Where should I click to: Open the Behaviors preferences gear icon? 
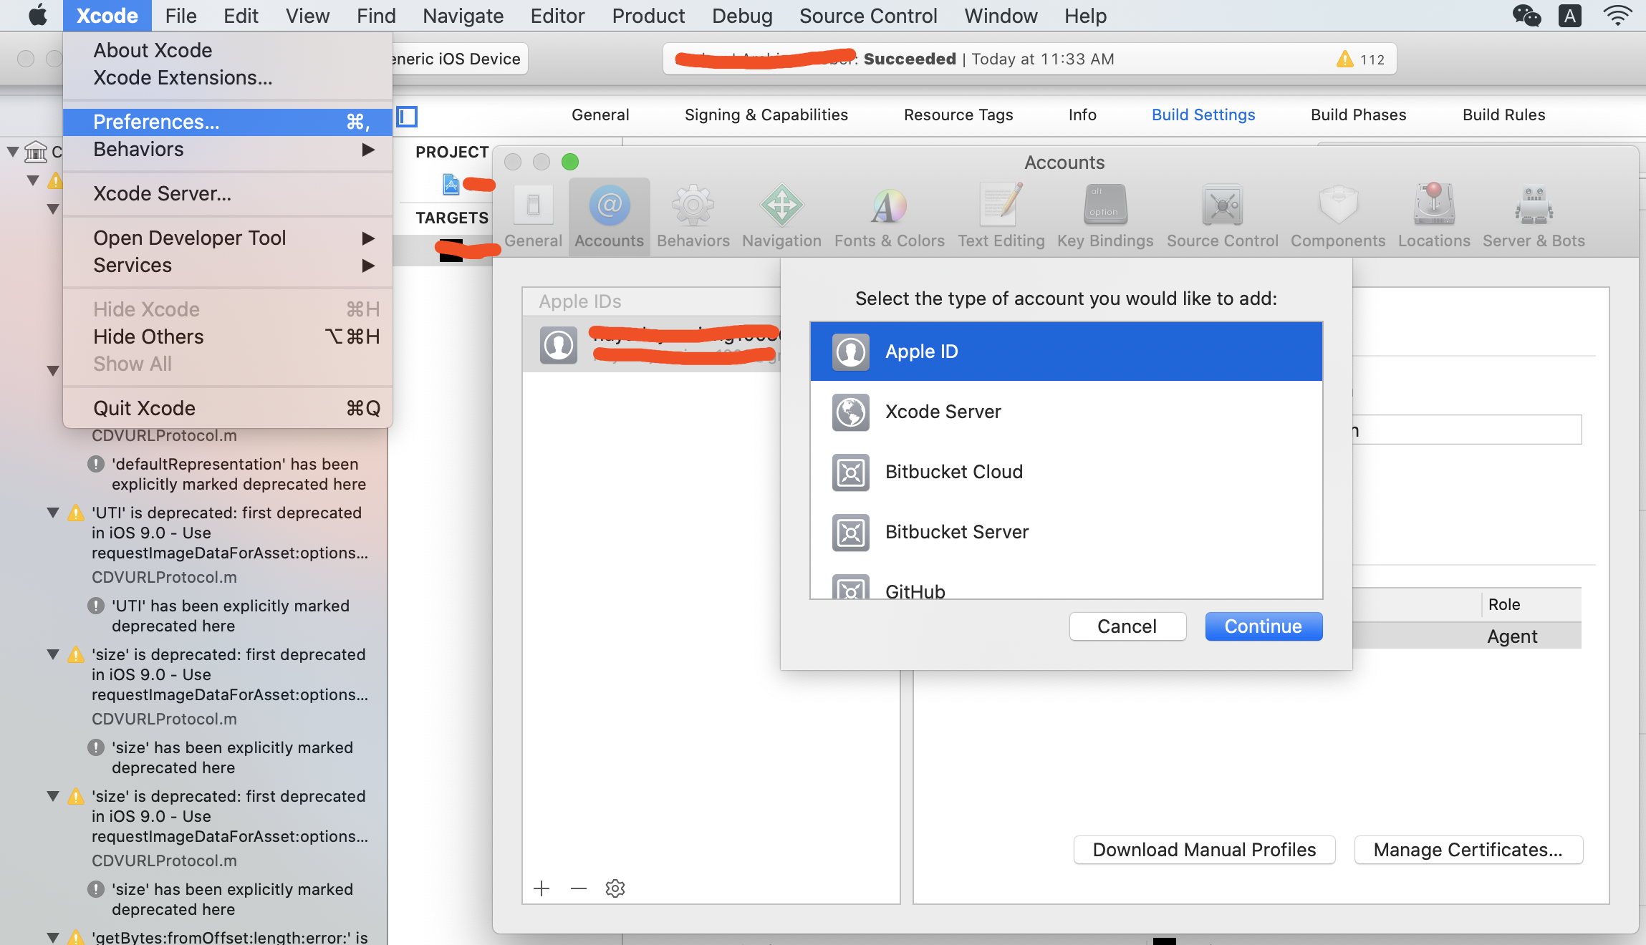[x=693, y=205]
